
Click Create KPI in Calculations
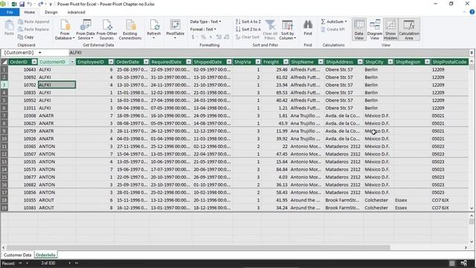pyautogui.click(x=332, y=29)
